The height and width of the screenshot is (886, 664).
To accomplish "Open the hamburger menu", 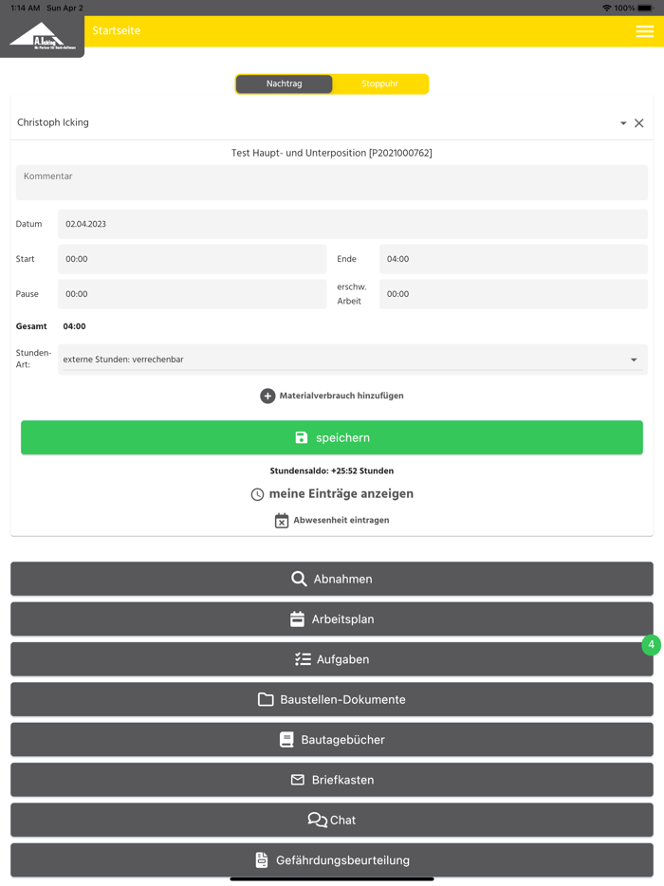I will pos(644,31).
